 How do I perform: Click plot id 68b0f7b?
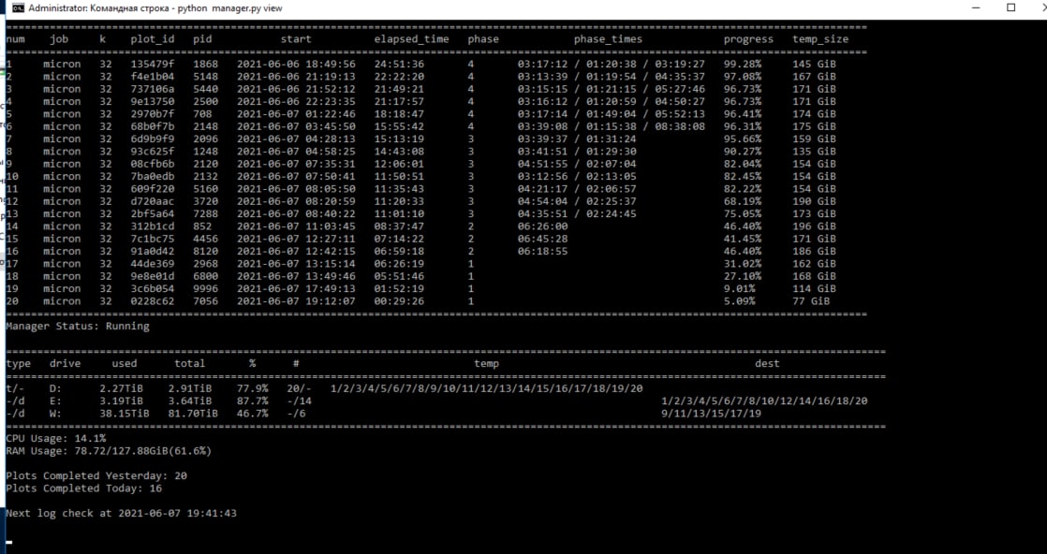click(153, 126)
